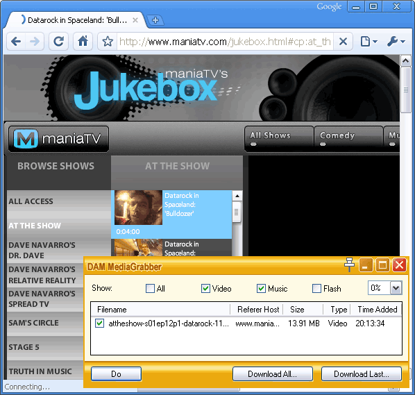Open AT THE SHOW in sidebar
415x395 pixels.
point(35,226)
